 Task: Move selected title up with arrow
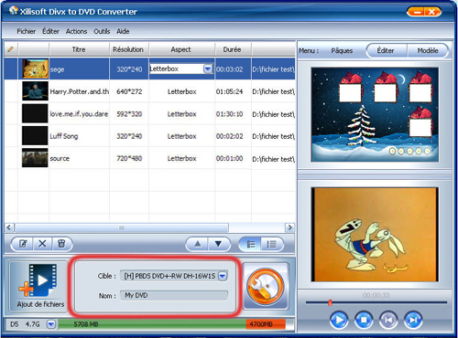pyautogui.click(x=198, y=244)
